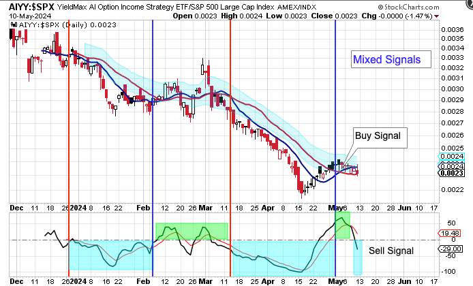Click the Buy Signal callout box
This screenshot has height=286, width=473.
tap(378, 136)
